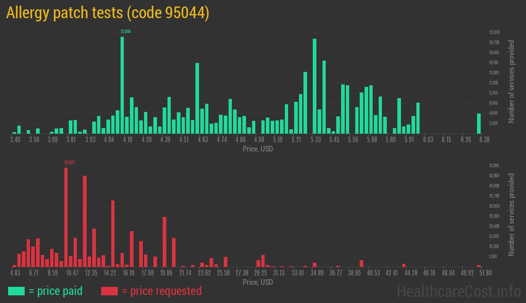The image size is (526, 303).
Task: Click the 50,003 peak value label
Action: tap(69, 162)
